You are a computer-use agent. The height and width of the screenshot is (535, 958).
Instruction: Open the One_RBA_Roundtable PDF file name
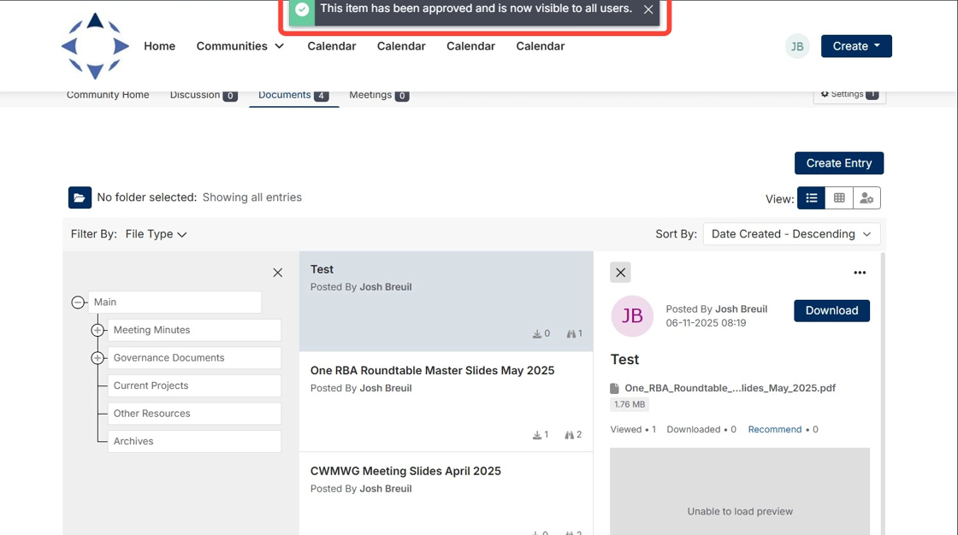point(730,388)
